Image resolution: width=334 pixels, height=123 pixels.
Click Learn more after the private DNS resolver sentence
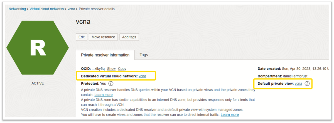(104, 95)
